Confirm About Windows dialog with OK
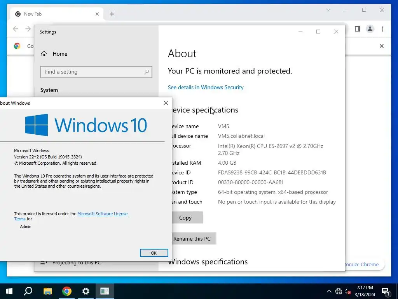 (x=154, y=253)
